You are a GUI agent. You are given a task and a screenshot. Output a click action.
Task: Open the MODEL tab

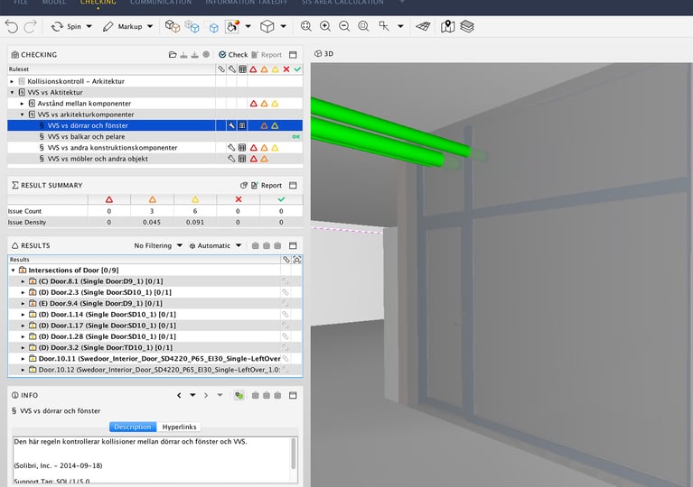pos(54,3)
